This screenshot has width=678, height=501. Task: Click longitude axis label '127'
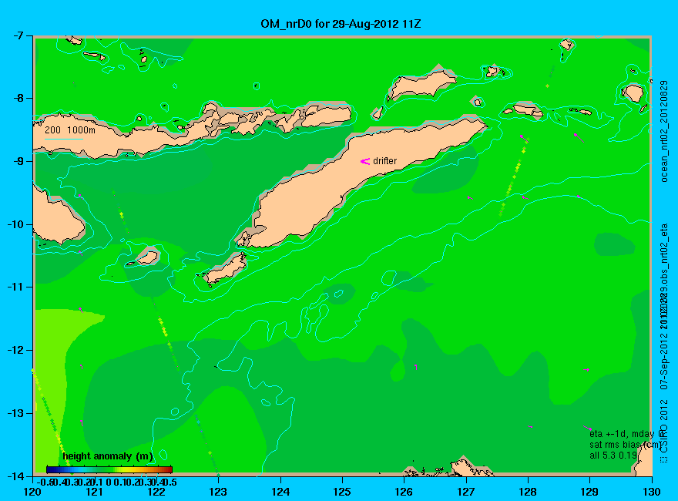click(466, 492)
